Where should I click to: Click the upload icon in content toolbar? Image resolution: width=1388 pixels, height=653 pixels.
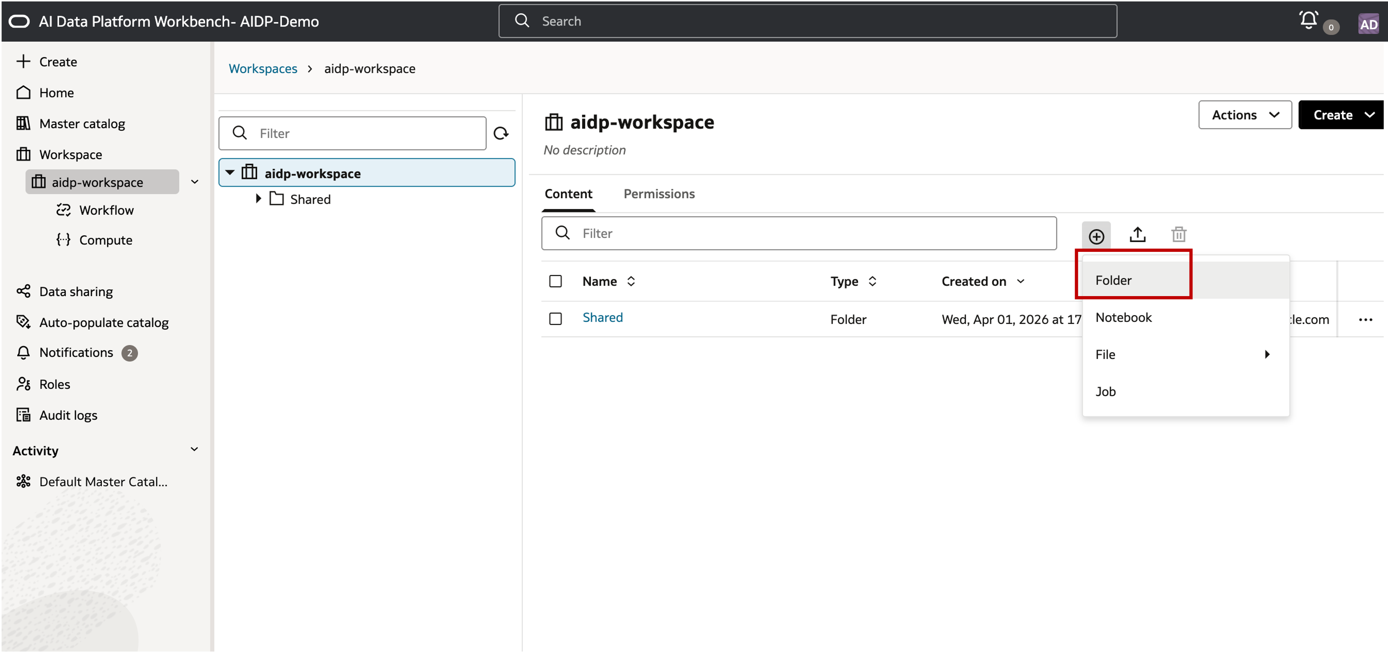pos(1137,235)
